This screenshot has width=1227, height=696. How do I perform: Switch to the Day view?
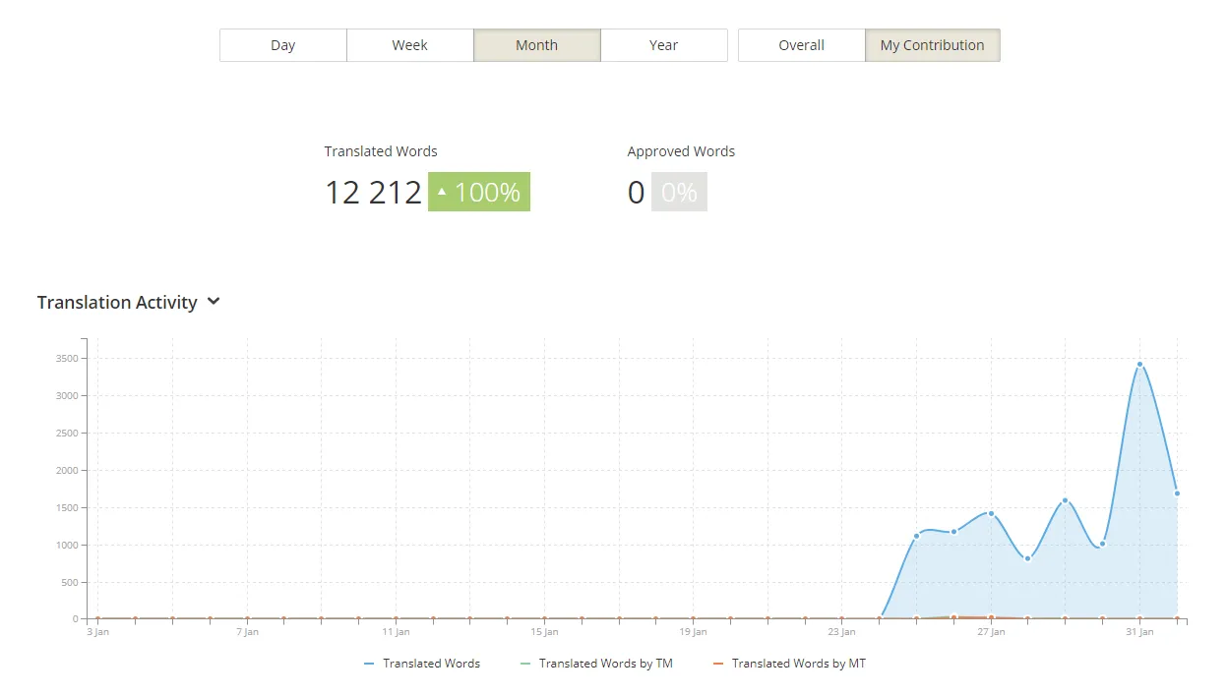[283, 45]
